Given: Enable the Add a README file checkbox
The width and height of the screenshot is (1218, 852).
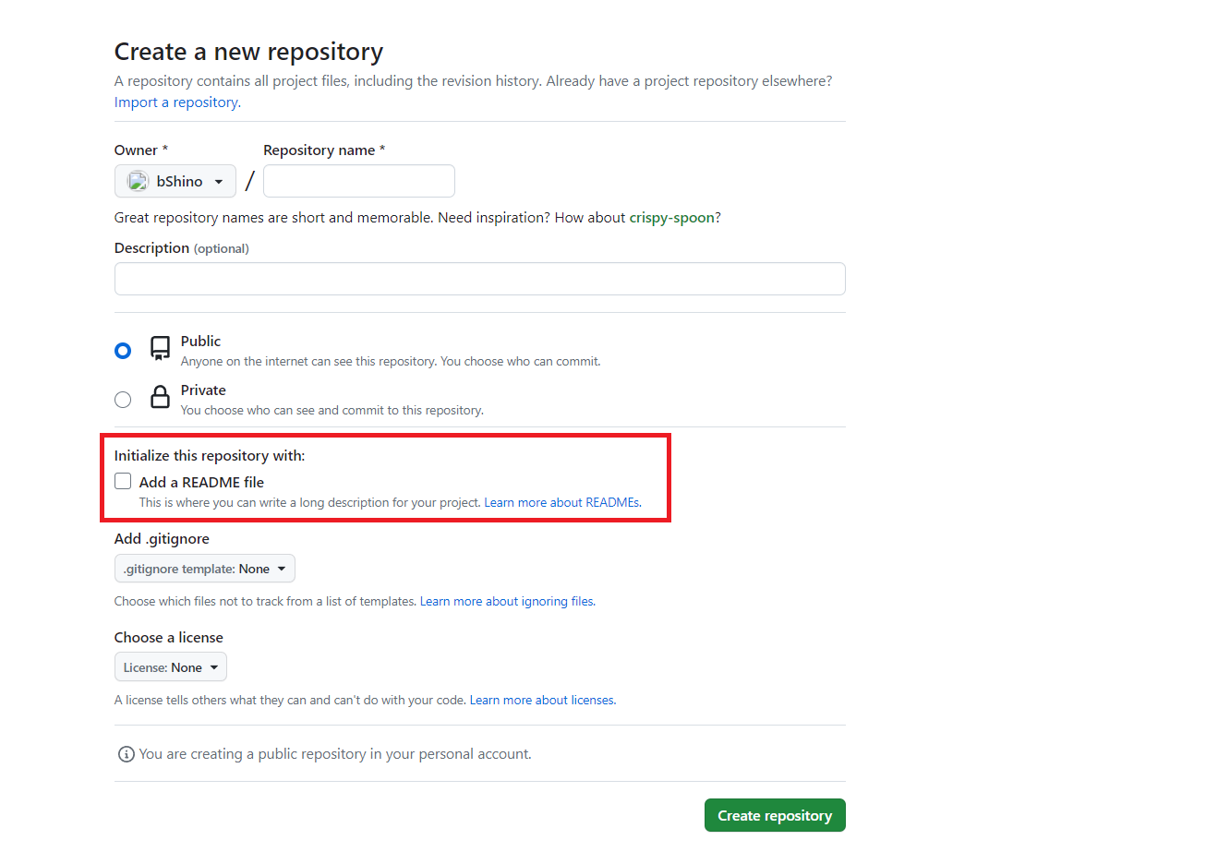Looking at the screenshot, I should [123, 481].
